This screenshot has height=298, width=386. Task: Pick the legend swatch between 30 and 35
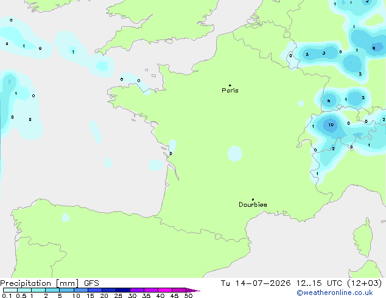pos(136,290)
